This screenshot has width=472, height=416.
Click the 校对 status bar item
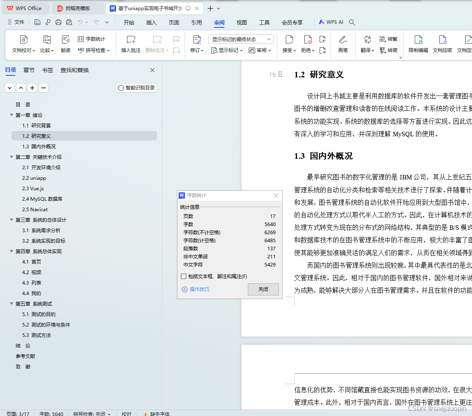[127, 414]
